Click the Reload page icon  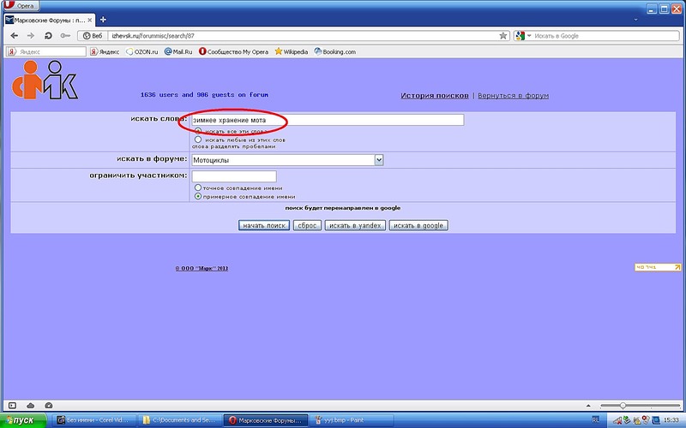pyautogui.click(x=48, y=36)
